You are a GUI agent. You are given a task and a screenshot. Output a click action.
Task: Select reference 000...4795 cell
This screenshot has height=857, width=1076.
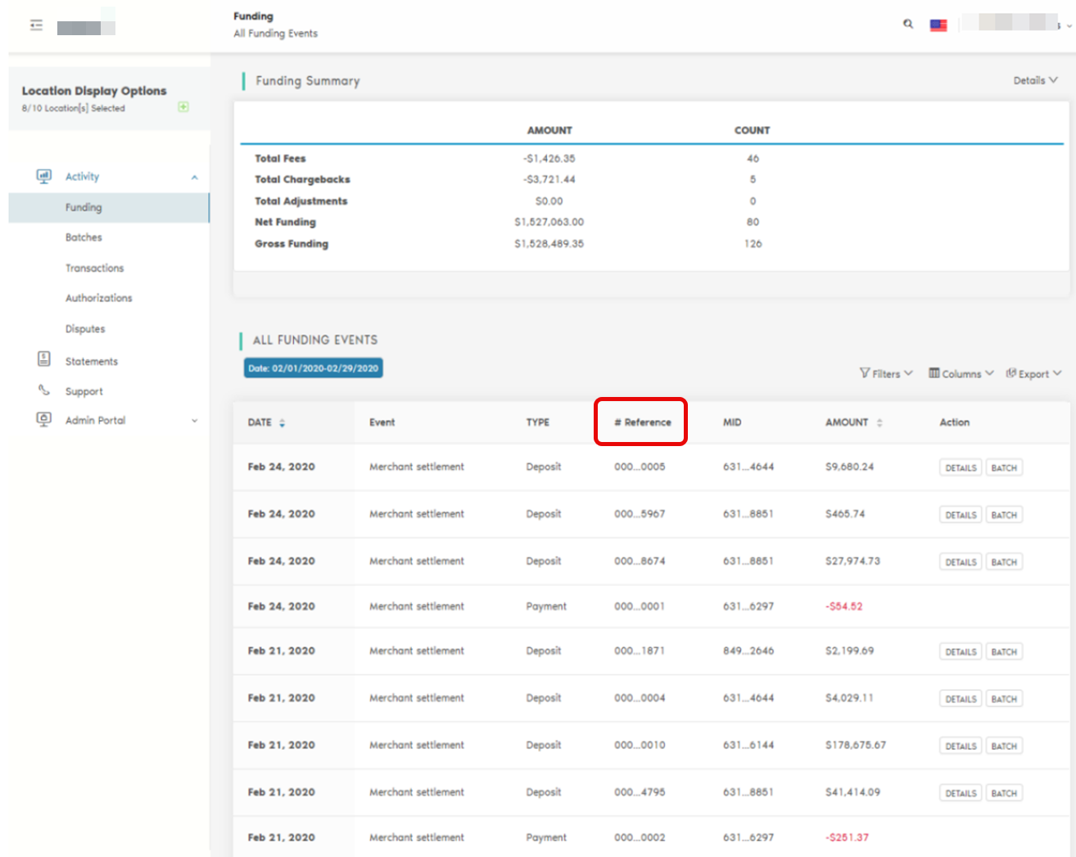(x=640, y=792)
